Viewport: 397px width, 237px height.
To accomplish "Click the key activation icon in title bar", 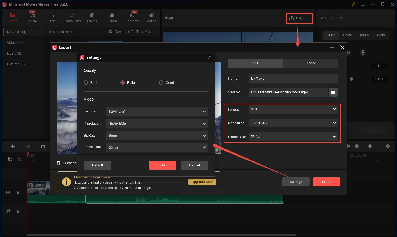I will 353,4.
